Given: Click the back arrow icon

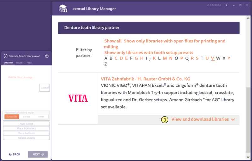Looking at the screenshot, I should (x=10, y=154).
